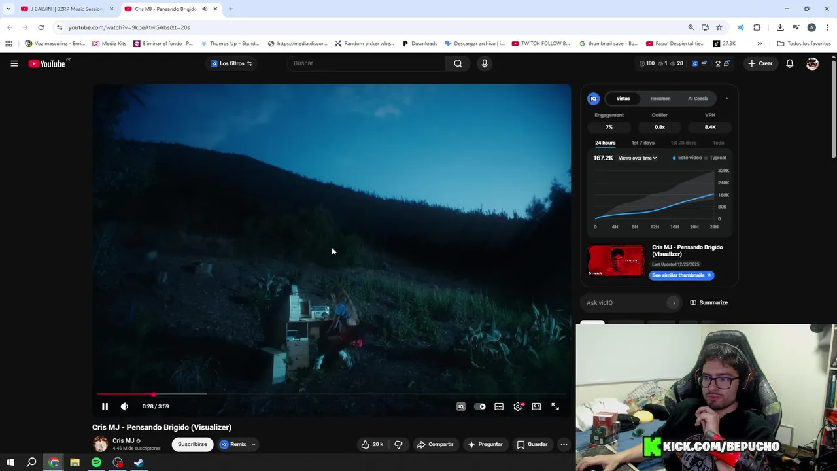Open the player settings gear
This screenshot has height=471, width=837.
click(x=518, y=406)
